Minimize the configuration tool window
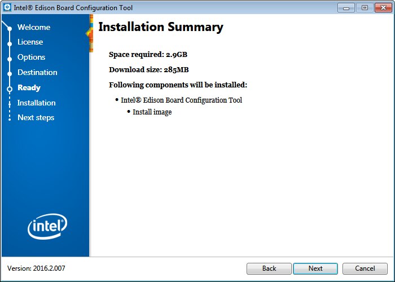Viewport: 395px width, 282px height. click(x=346, y=7)
